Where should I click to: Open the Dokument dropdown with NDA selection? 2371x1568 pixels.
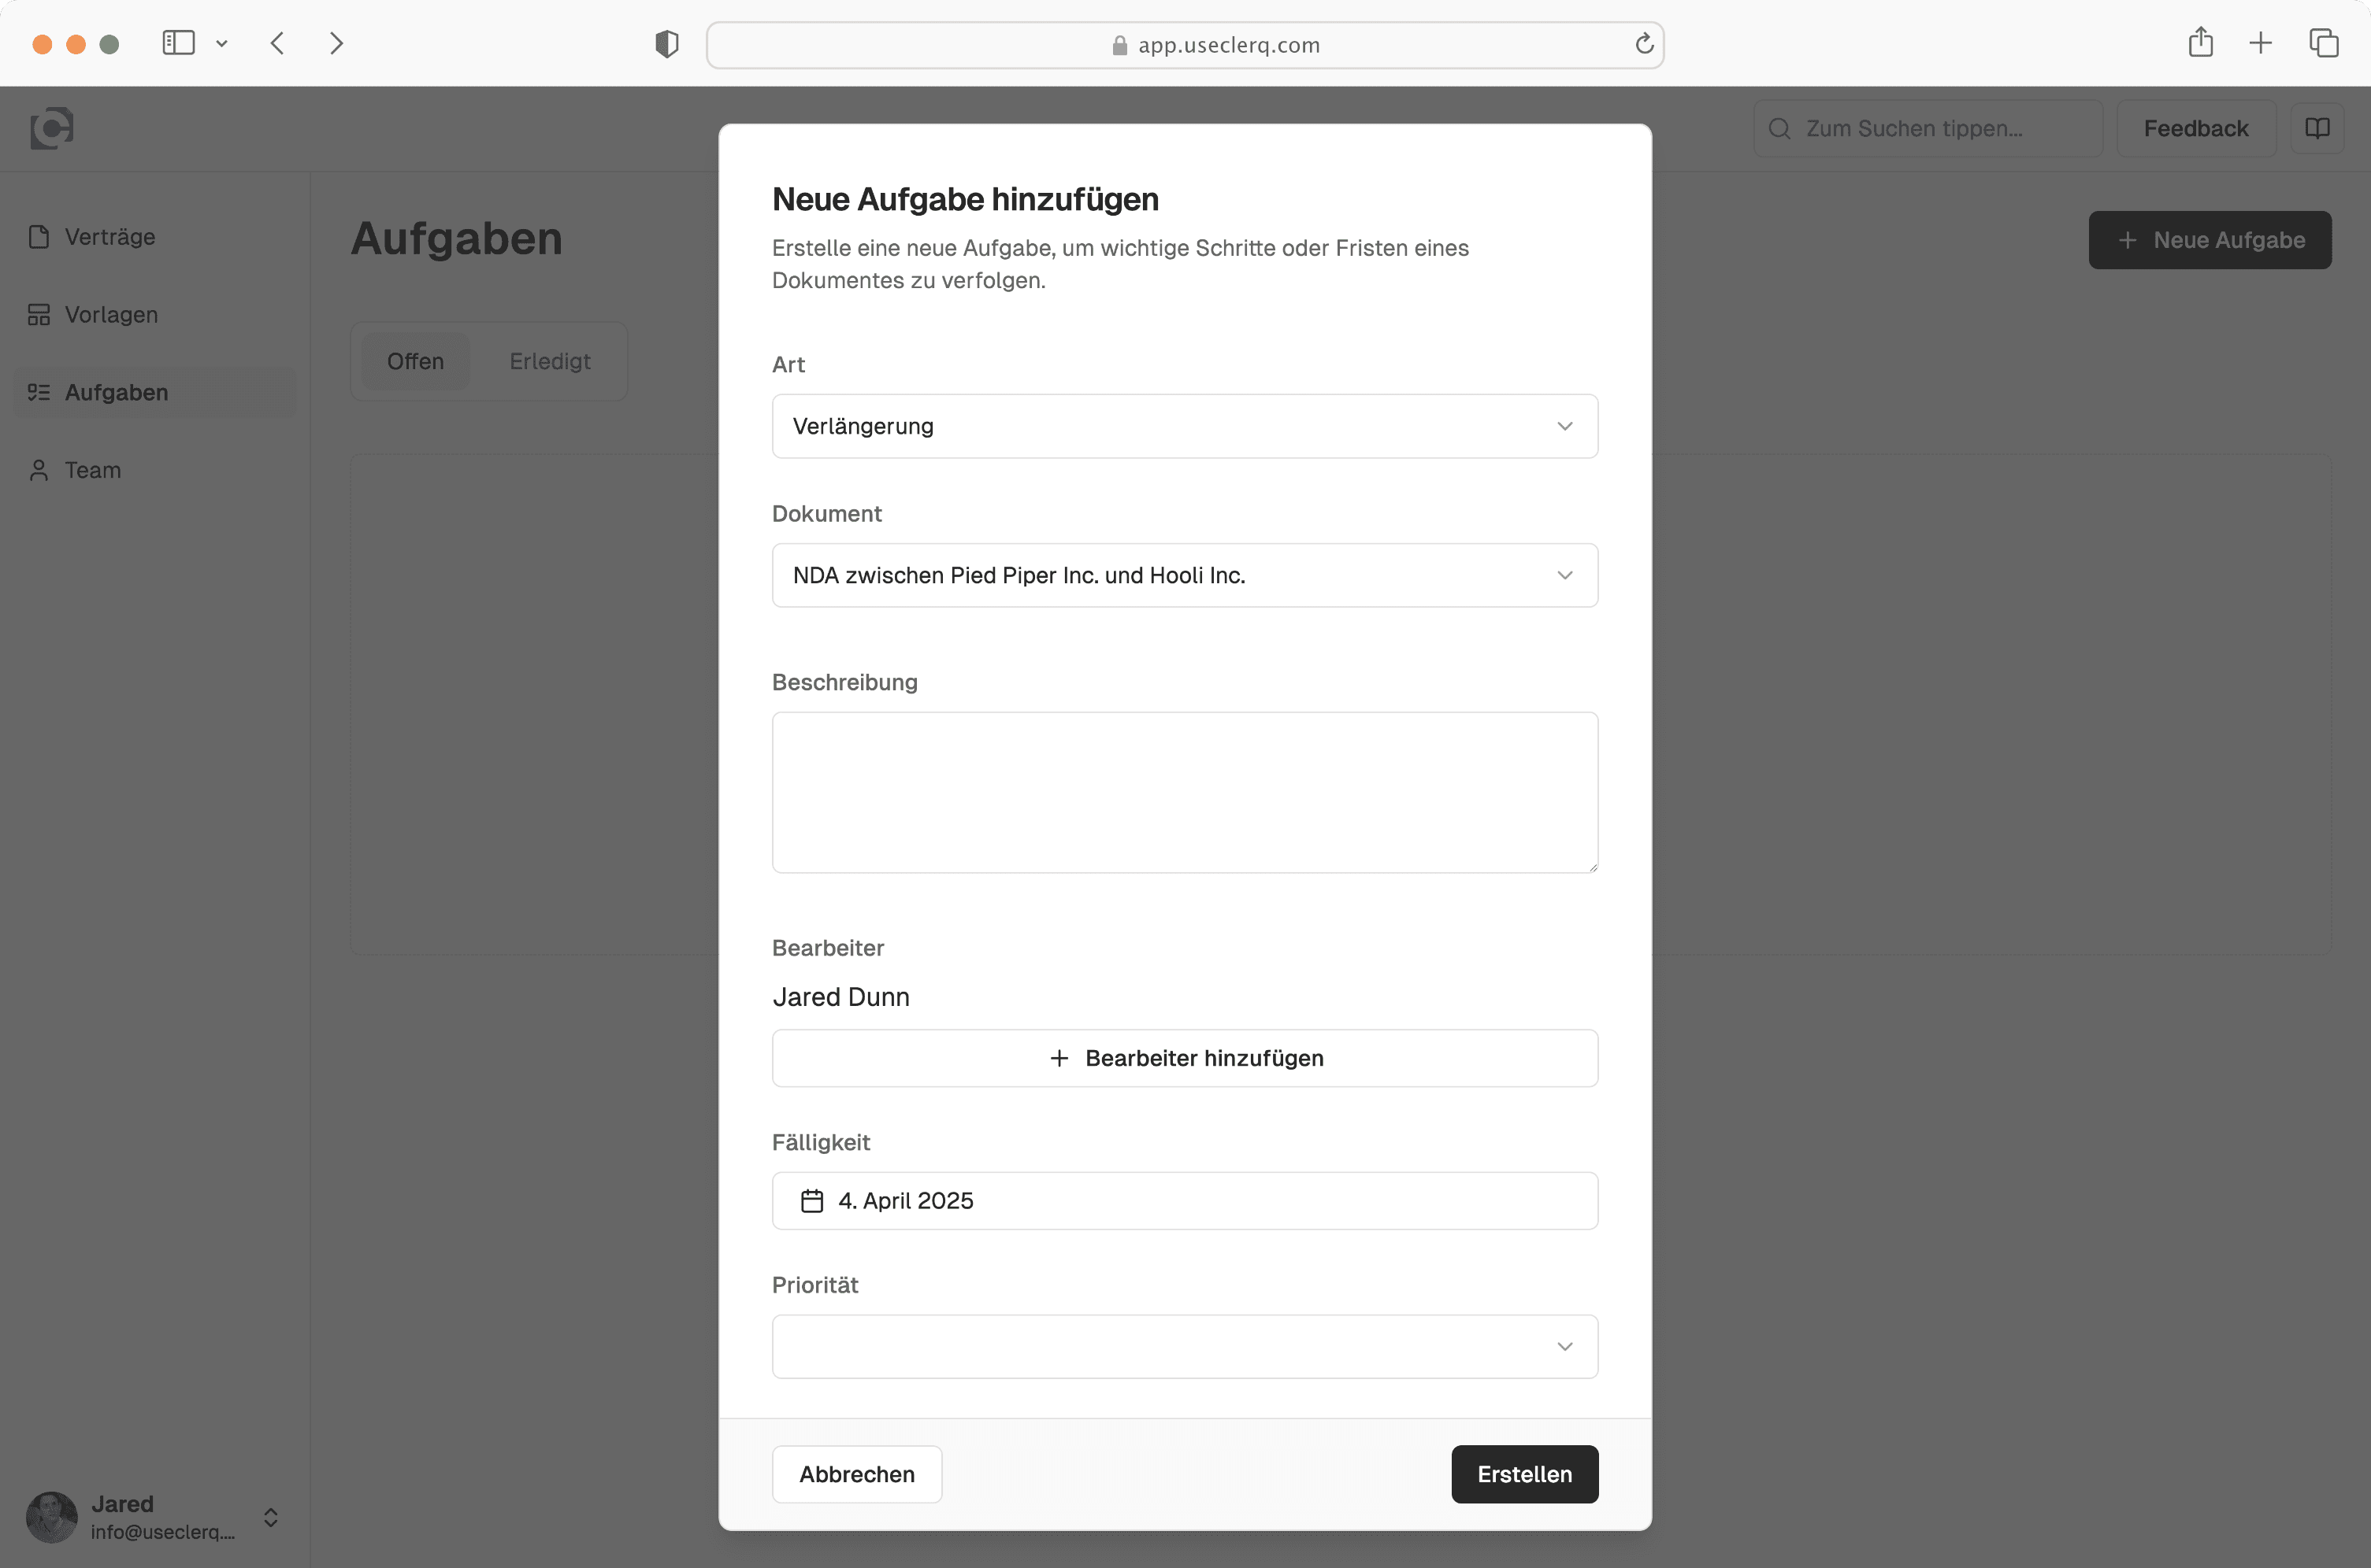click(1185, 575)
